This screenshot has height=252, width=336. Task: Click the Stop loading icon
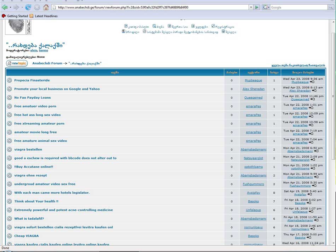pyautogui.click(x=37, y=7)
